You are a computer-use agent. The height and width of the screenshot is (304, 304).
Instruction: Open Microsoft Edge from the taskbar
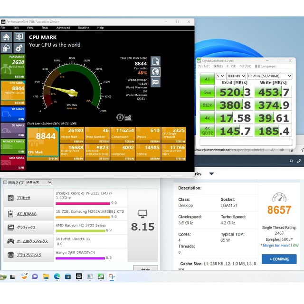click(x=57, y=276)
